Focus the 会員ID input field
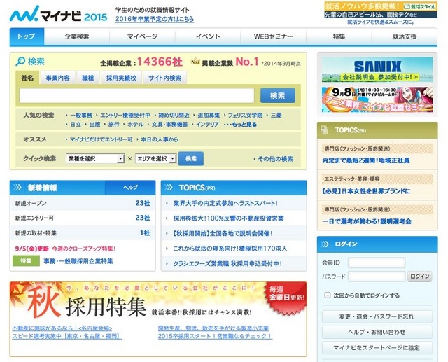 coord(377,263)
